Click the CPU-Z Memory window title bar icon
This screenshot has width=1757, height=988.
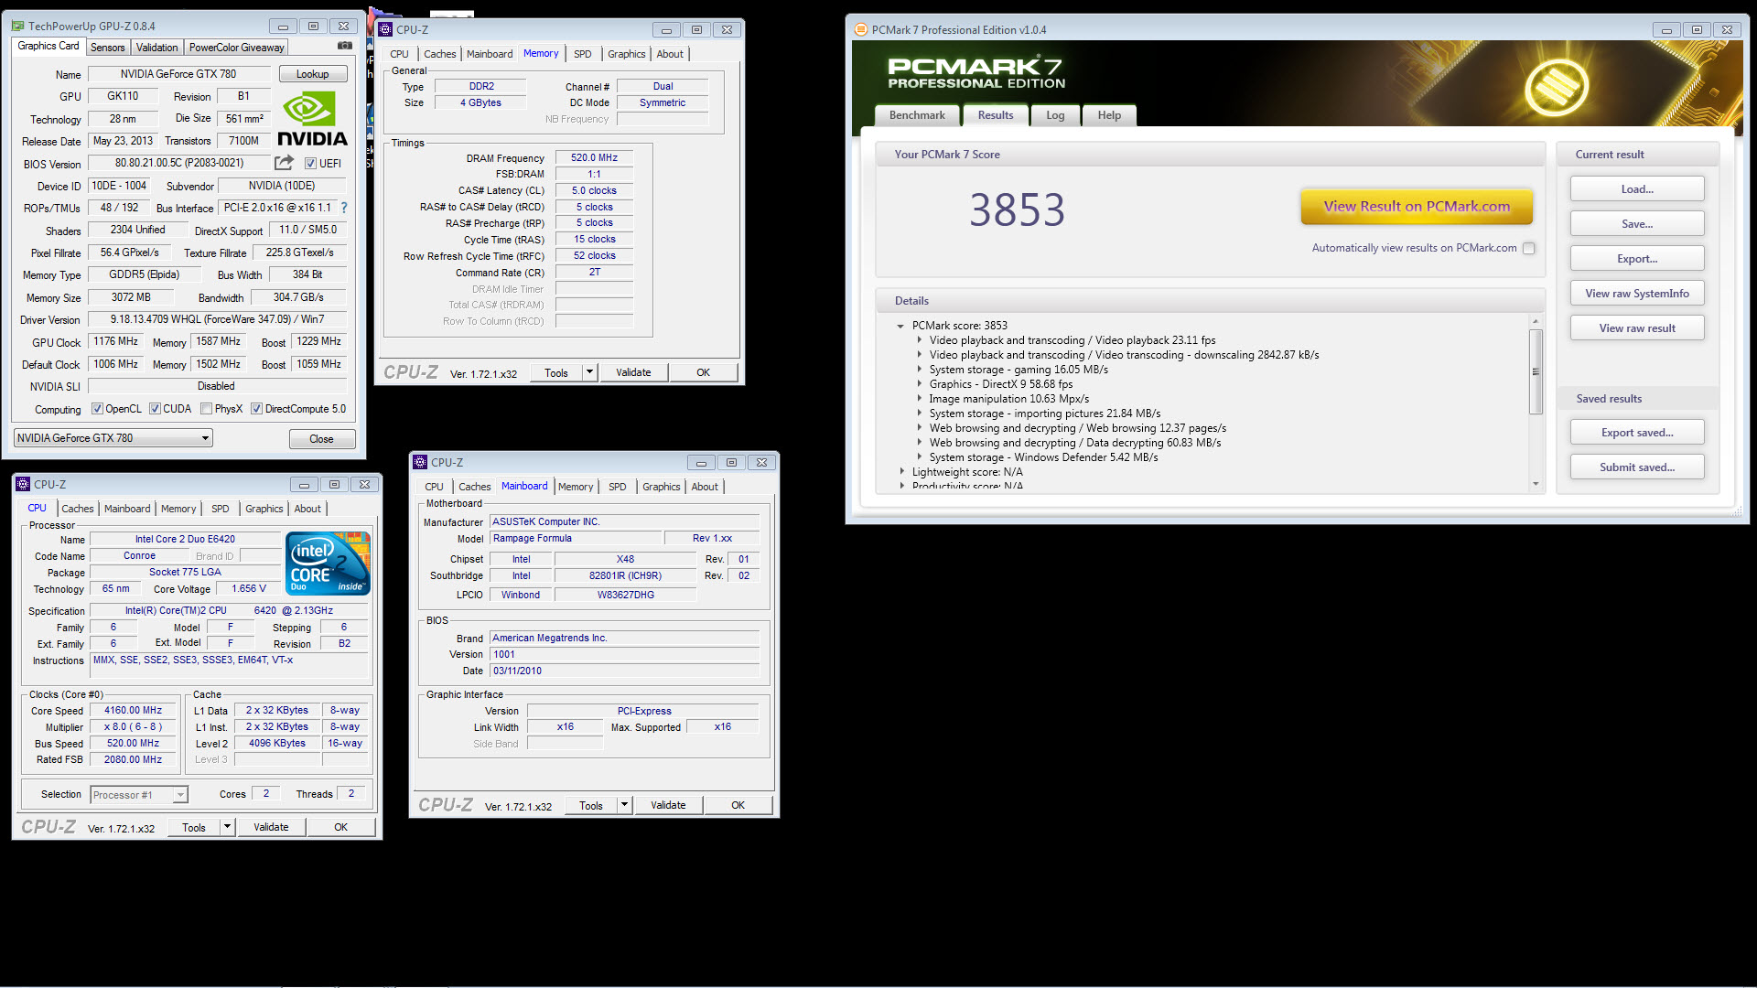pyautogui.click(x=385, y=30)
